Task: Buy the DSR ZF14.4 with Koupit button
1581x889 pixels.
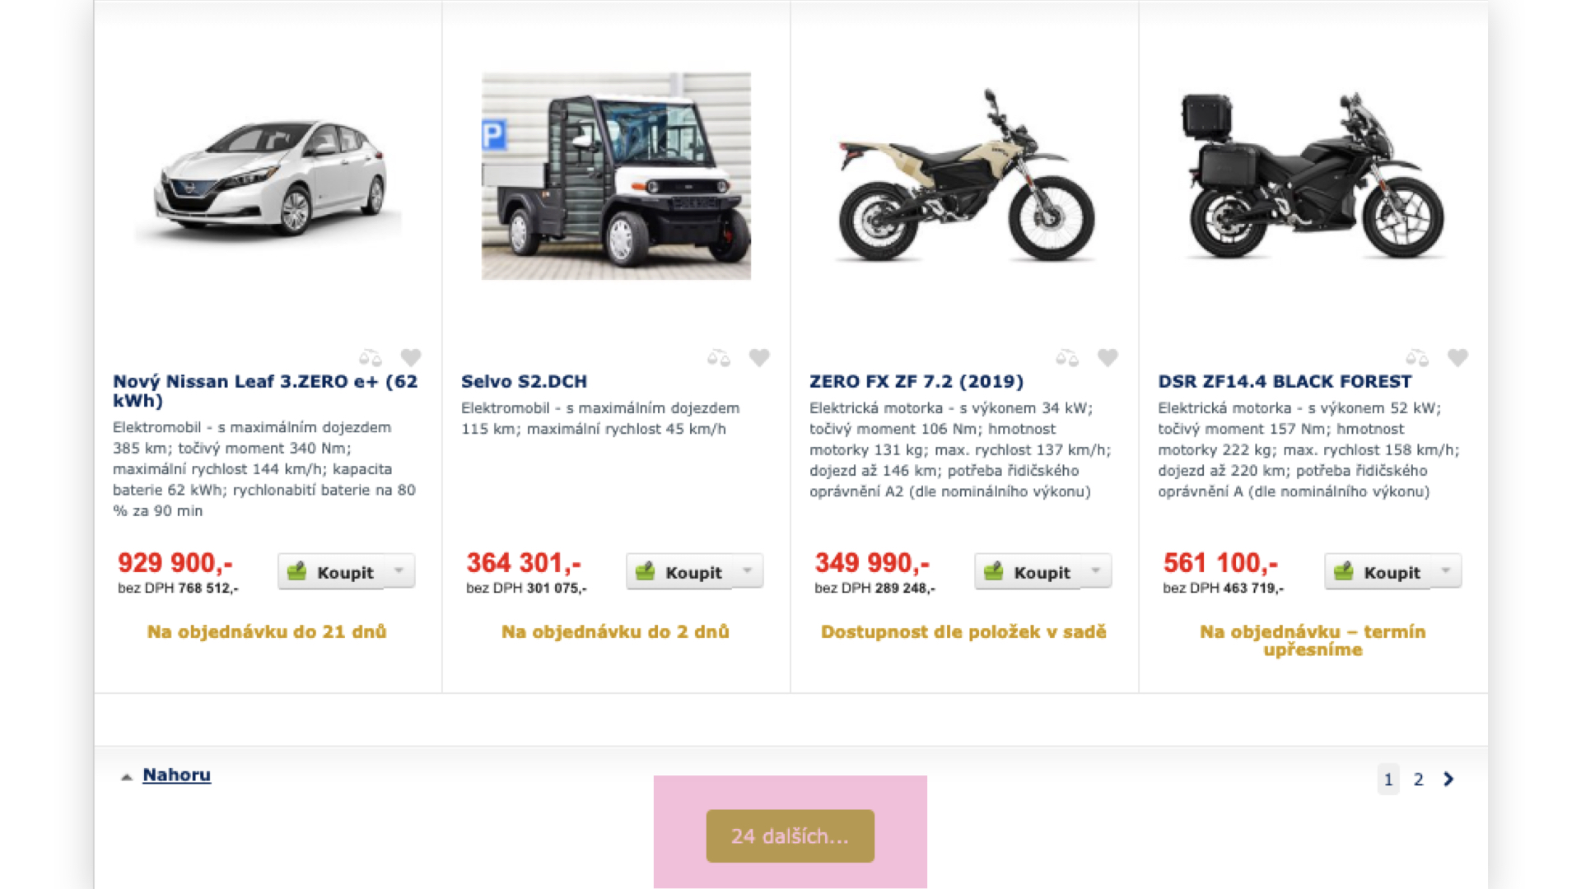Action: (x=1378, y=571)
